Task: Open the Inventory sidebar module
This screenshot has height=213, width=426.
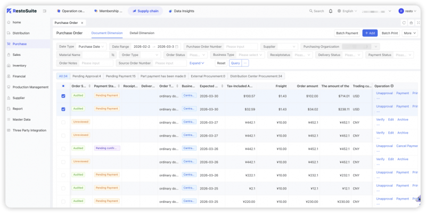Action: coord(20,65)
